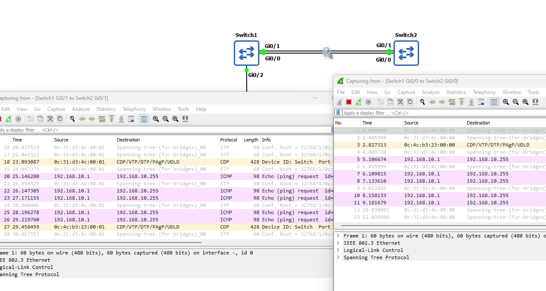Viewport: 546px width, 291px height.
Task: Expand the Frame 1 details row in Gi0/0 window
Action: tap(338, 236)
